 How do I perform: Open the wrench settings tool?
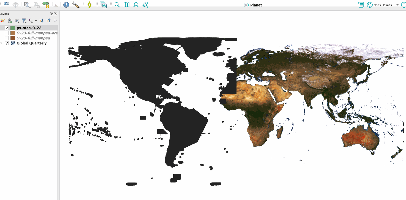tap(76, 5)
